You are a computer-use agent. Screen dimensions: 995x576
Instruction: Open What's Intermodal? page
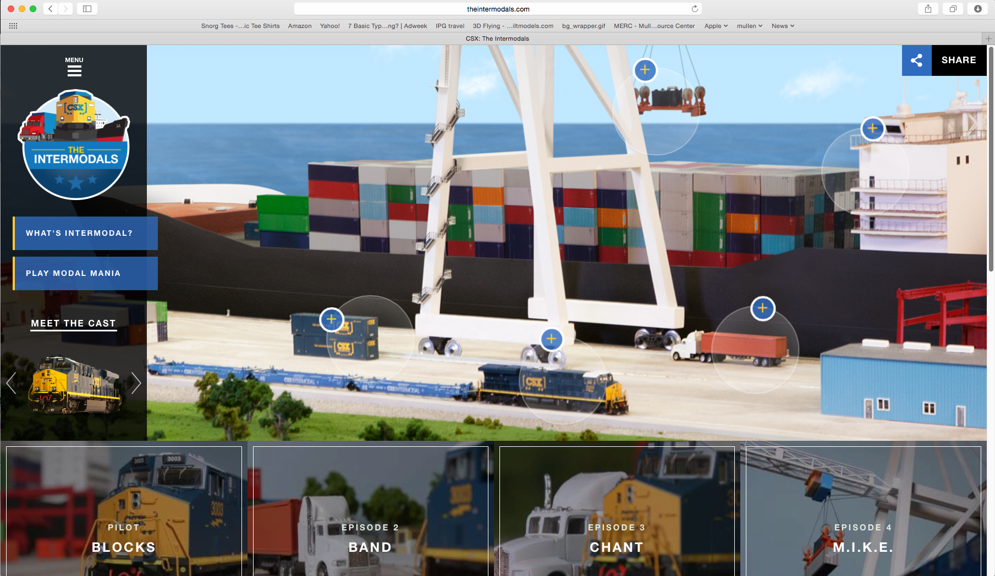pos(85,233)
